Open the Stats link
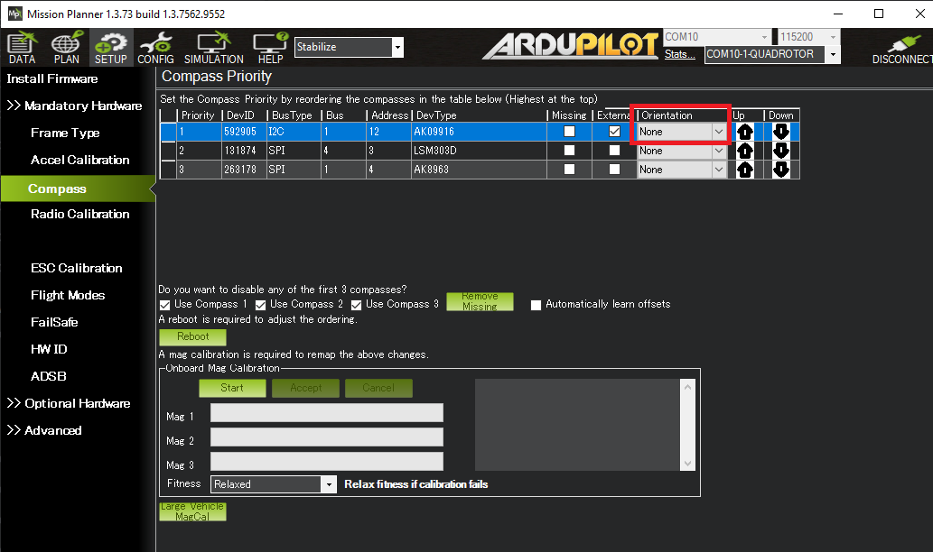 678,54
